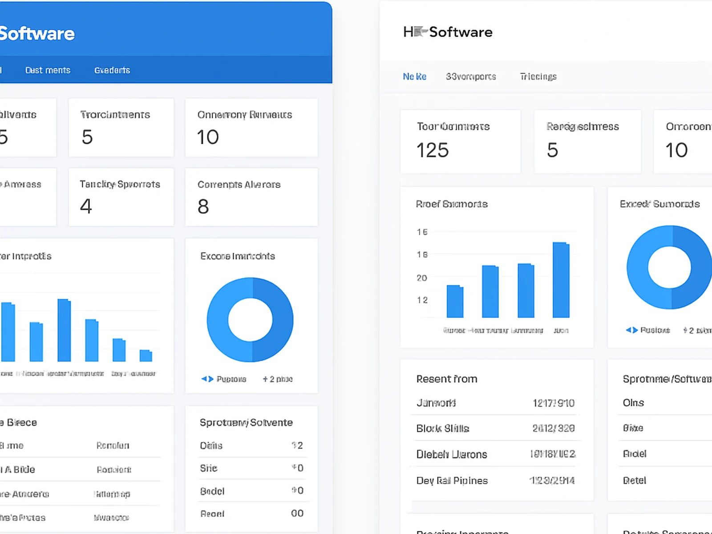
Task: Select tallest bar in Rroef Sxamorts chart
Action: (561, 279)
